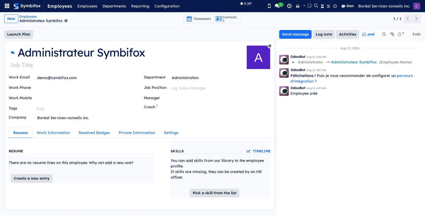Screen dimensions: 425x216
Task: Open the Contacts smart button
Action: 228,19
